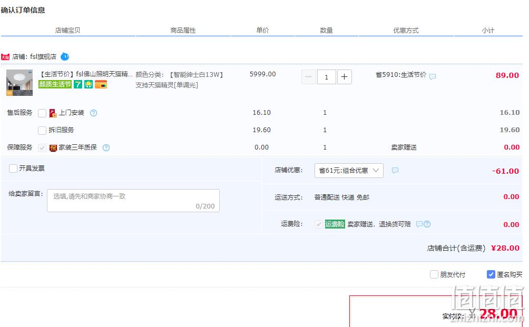The width and height of the screenshot is (529, 327).
Task: Click the comment icon after 退换货可赔
Action: coord(419,224)
